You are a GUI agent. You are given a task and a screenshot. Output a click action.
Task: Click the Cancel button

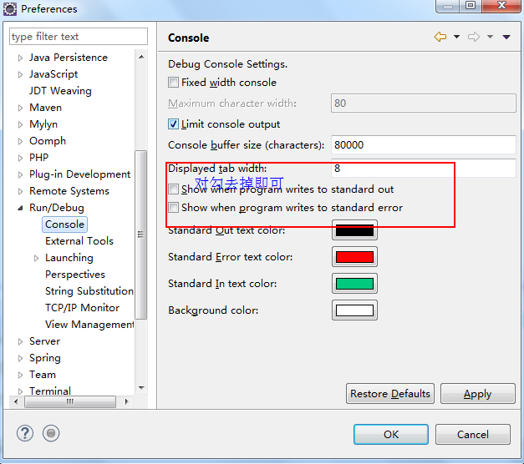473,434
